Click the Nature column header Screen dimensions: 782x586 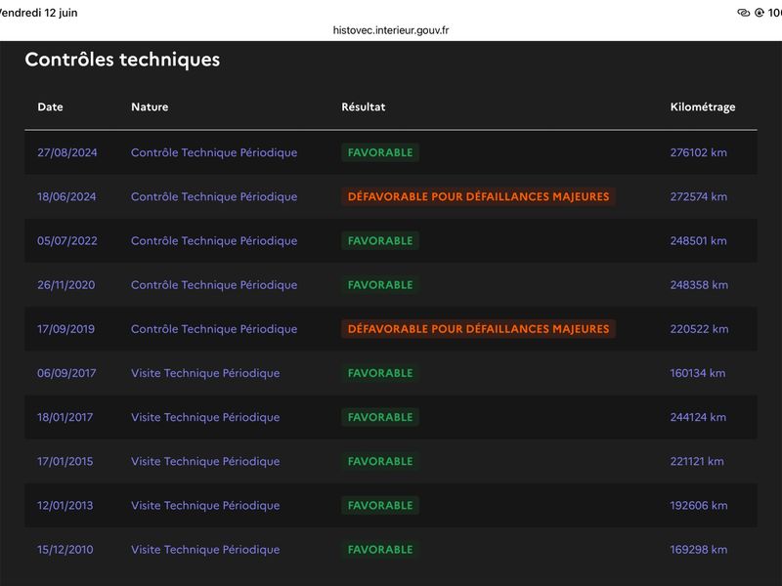pyautogui.click(x=150, y=106)
